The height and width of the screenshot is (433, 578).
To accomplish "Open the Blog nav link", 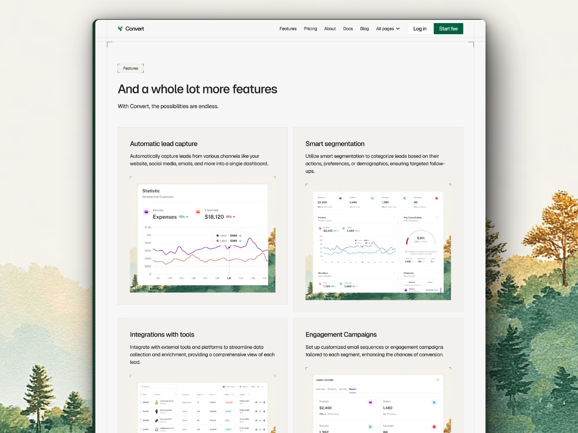I will tap(365, 29).
